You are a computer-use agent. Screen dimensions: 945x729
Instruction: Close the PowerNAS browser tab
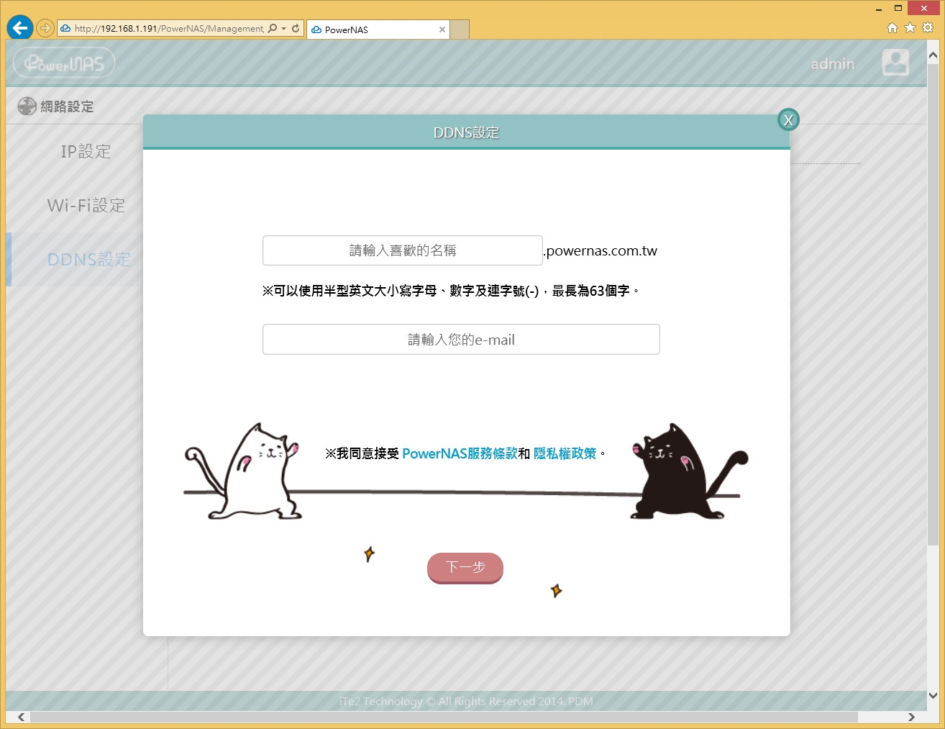[x=442, y=30]
